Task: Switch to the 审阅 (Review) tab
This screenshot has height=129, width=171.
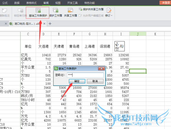Action: (x=46, y=3)
